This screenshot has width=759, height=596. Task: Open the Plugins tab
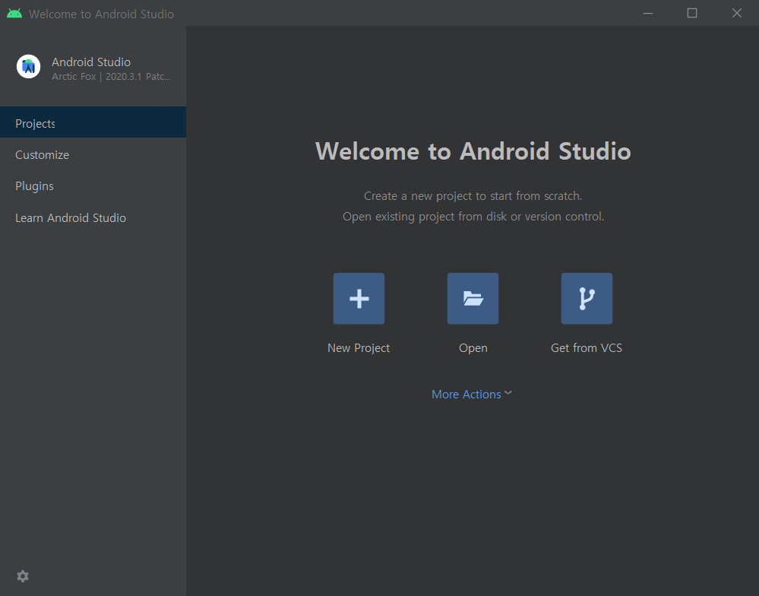coord(93,186)
